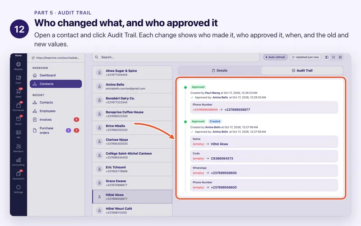This screenshot has width=361, height=226.
Task: Select contact Amina Bello
Action: click(132, 86)
